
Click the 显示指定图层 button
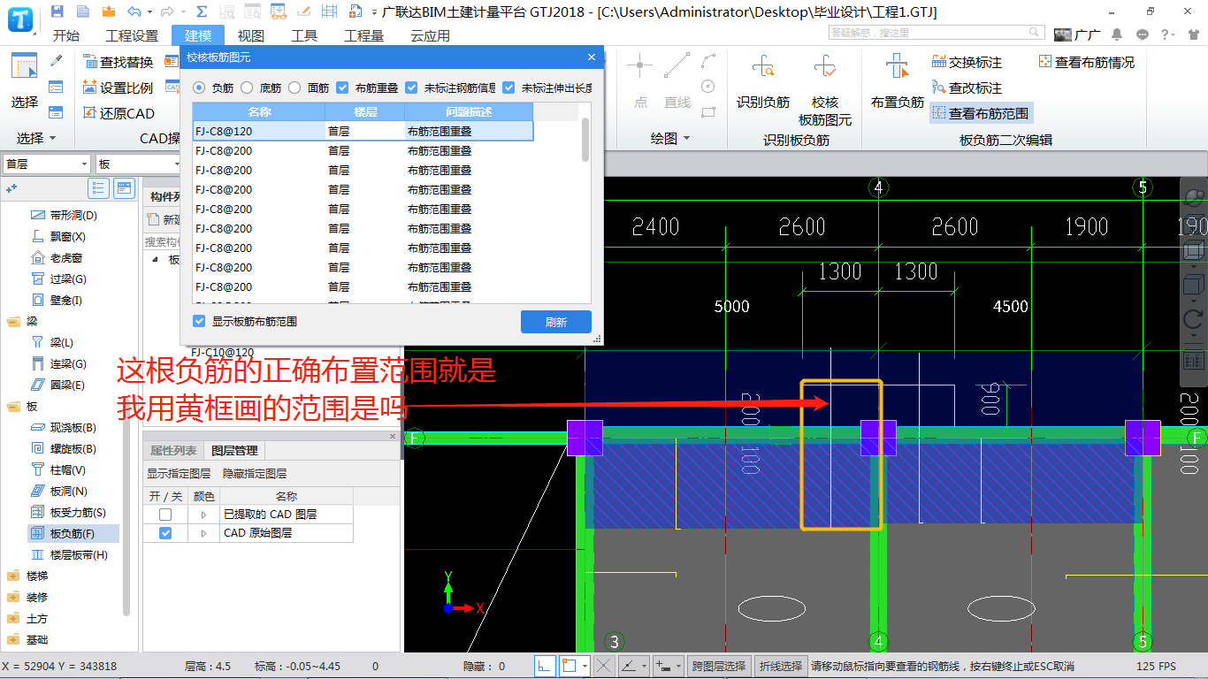point(179,474)
